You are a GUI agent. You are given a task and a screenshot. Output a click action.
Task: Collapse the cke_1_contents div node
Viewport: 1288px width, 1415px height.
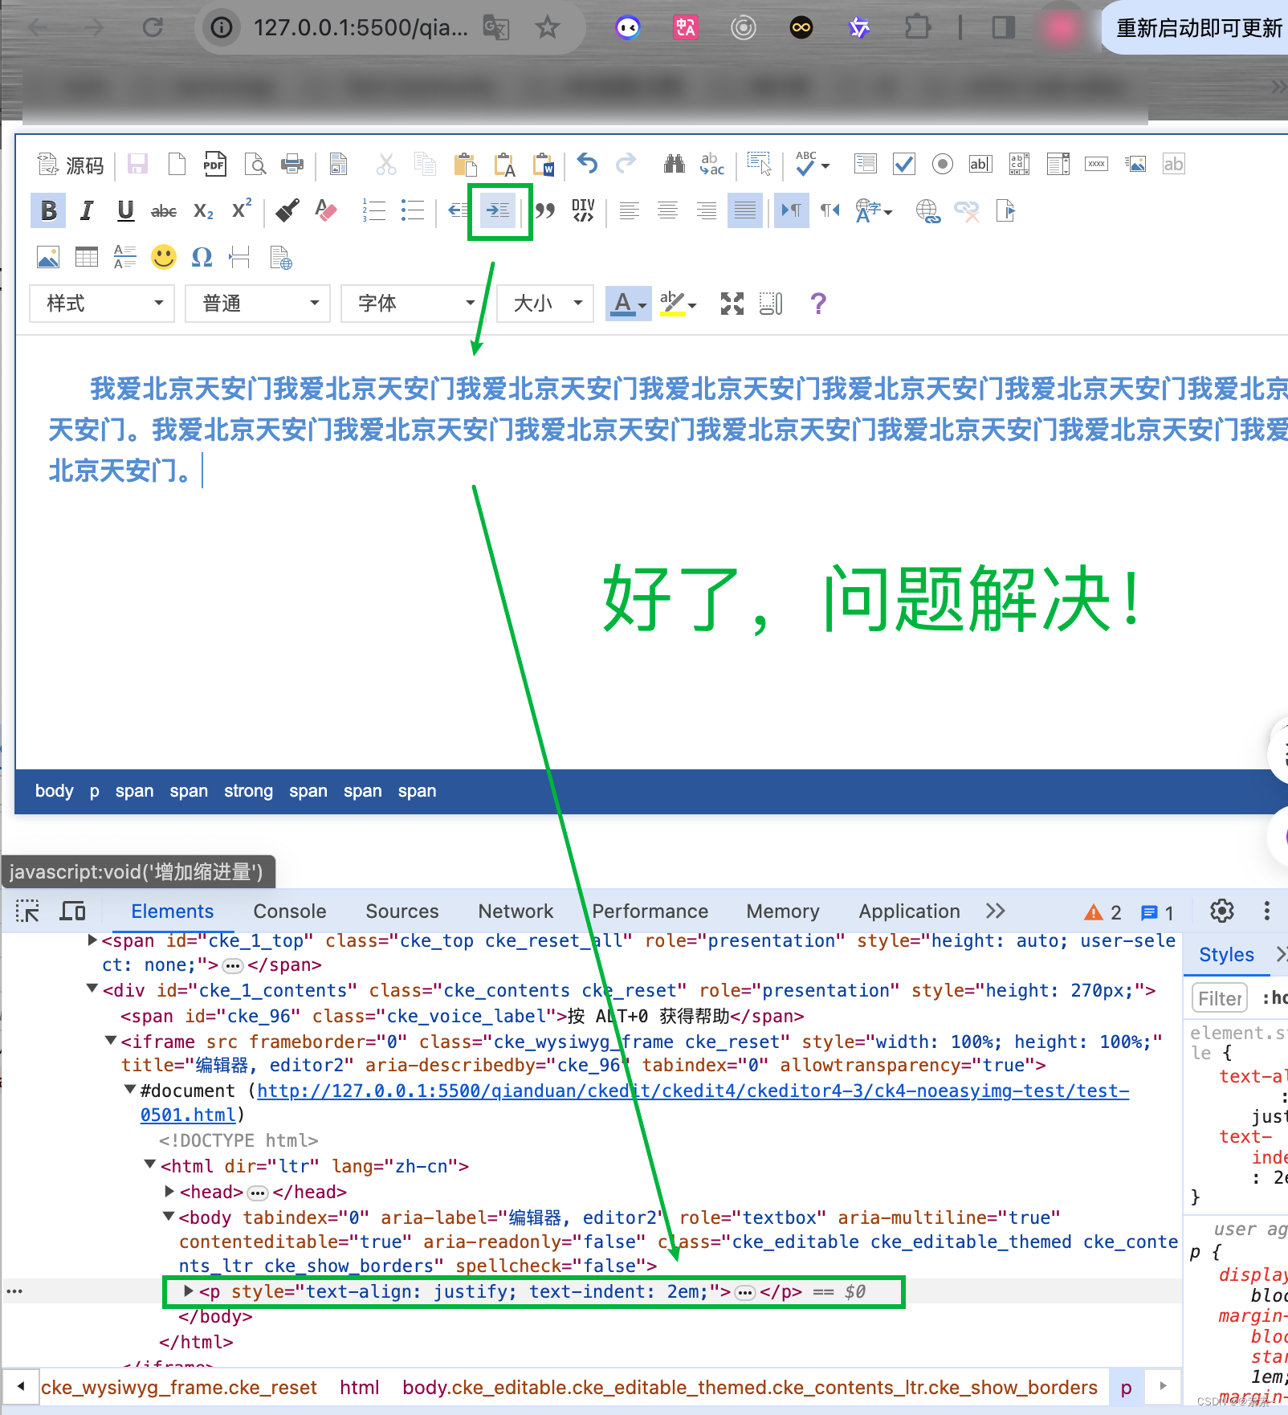92,989
